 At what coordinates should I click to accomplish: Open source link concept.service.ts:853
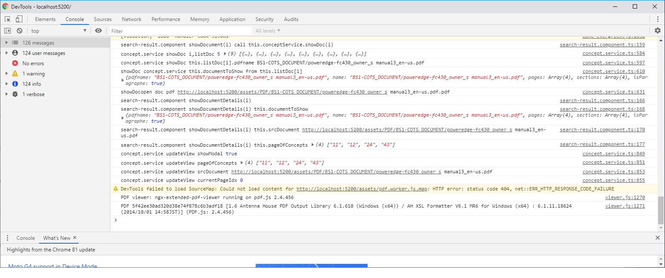pyautogui.click(x=614, y=172)
